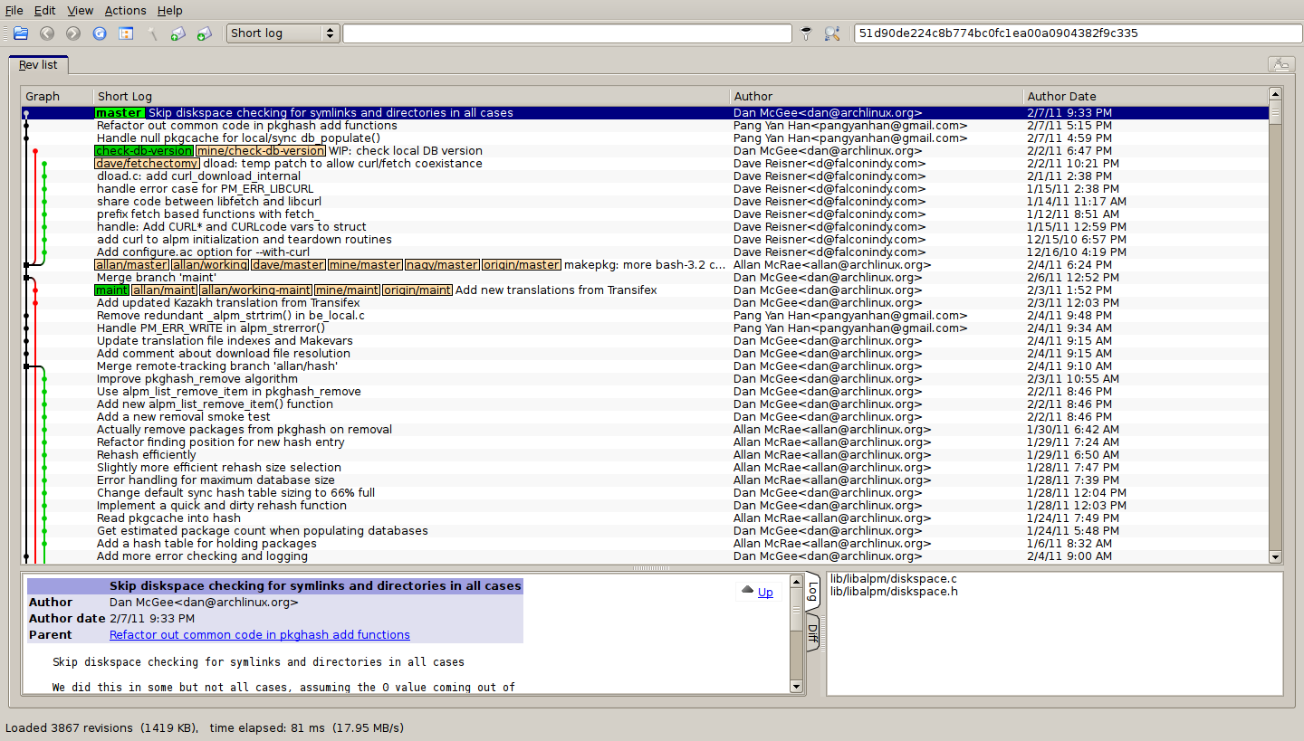Switch to the vertical Diff tab
The width and height of the screenshot is (1304, 741).
pyautogui.click(x=812, y=633)
